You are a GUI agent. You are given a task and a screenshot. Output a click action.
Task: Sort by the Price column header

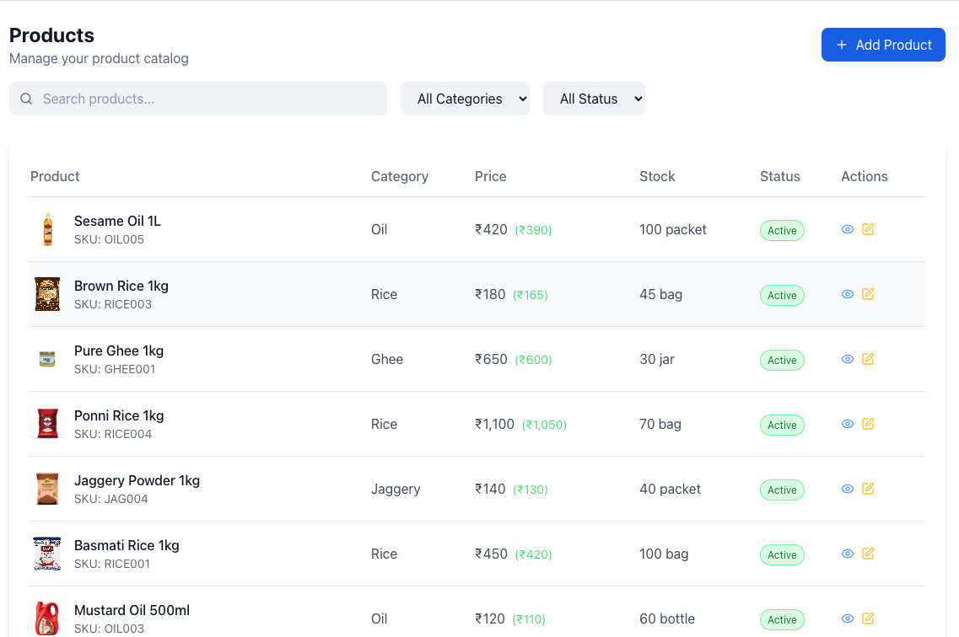pyautogui.click(x=490, y=176)
